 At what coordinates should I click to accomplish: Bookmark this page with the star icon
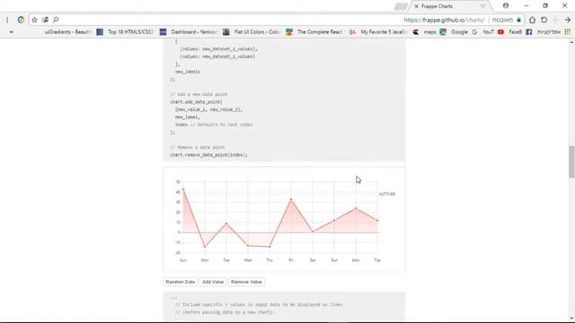tap(34, 20)
